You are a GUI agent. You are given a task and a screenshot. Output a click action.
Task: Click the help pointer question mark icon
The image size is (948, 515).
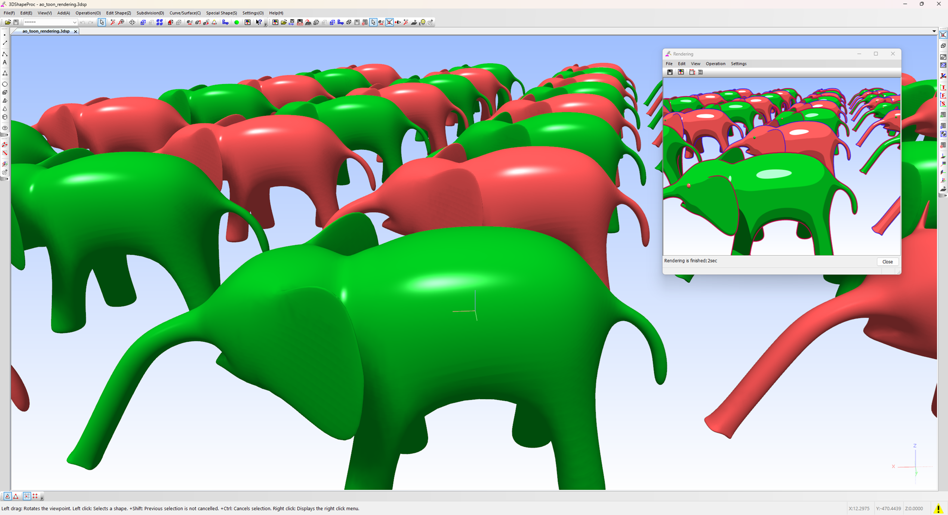[x=258, y=22]
